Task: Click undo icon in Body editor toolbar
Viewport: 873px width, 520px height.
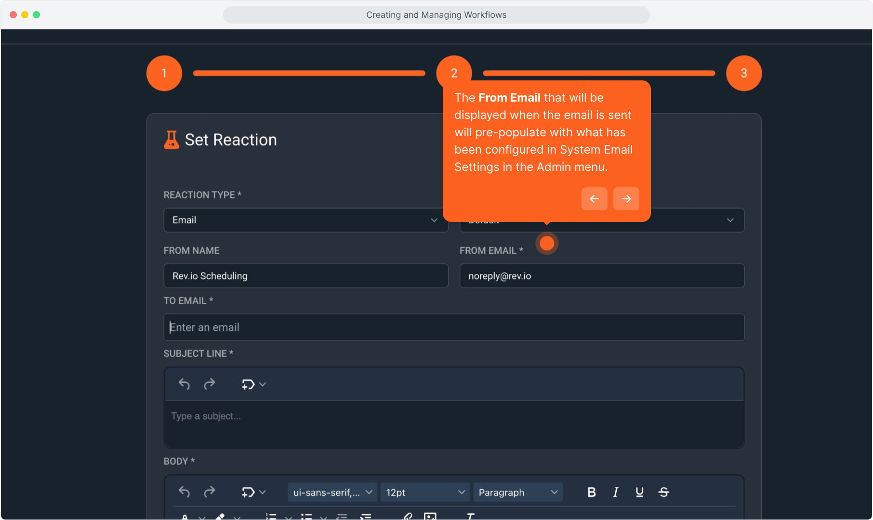Action: coord(184,492)
